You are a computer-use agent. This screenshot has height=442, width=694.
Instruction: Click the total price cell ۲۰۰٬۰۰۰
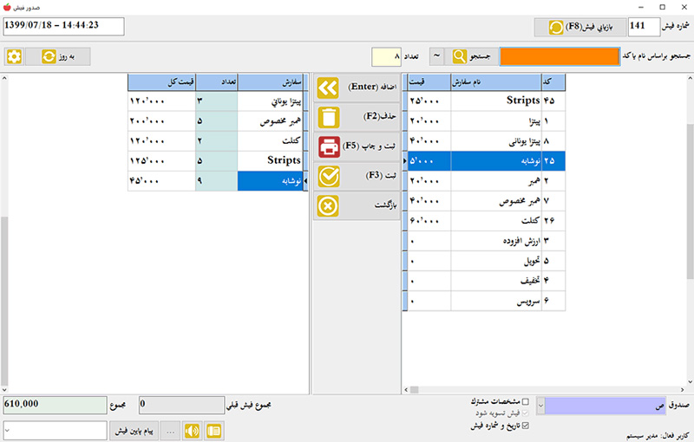point(161,121)
